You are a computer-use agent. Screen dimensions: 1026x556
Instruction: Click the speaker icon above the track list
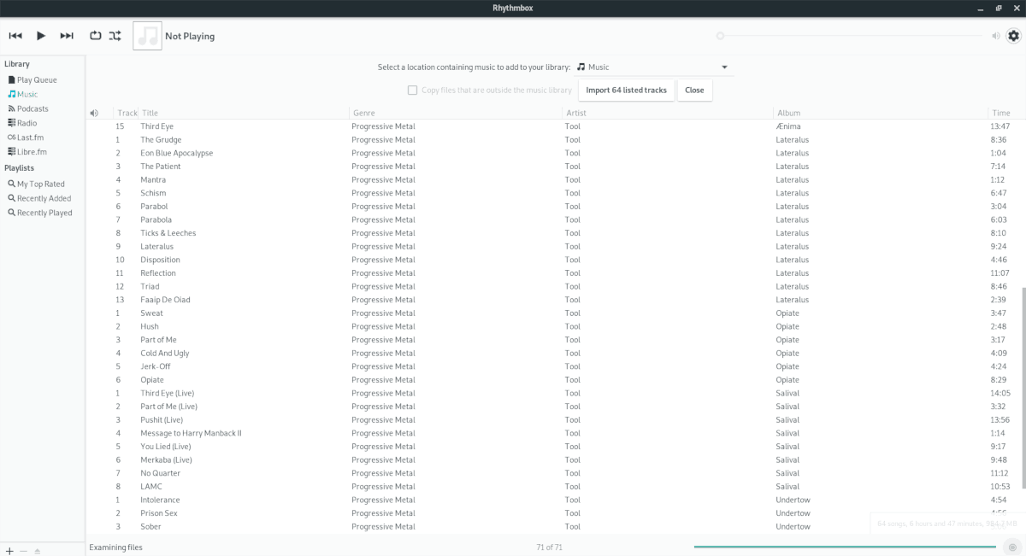(x=94, y=112)
